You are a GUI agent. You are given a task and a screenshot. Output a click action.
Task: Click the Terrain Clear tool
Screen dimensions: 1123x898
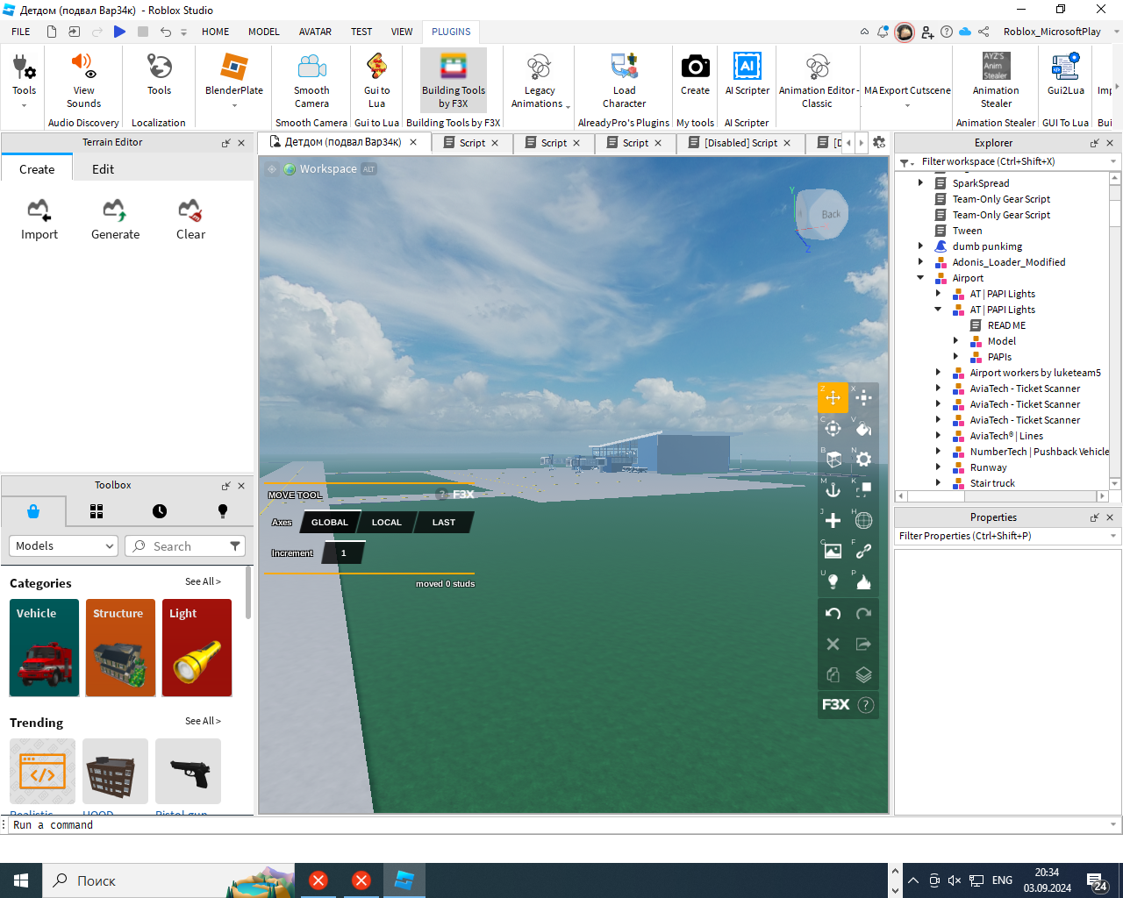pyautogui.click(x=190, y=219)
